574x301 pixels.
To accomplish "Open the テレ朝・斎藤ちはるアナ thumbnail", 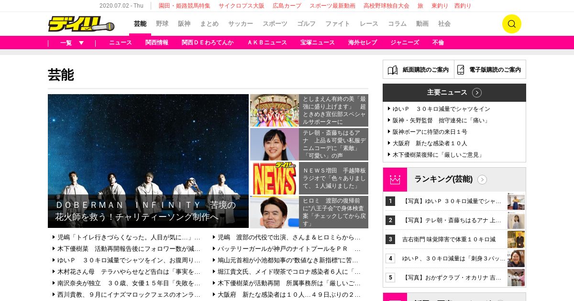I will click(275, 144).
